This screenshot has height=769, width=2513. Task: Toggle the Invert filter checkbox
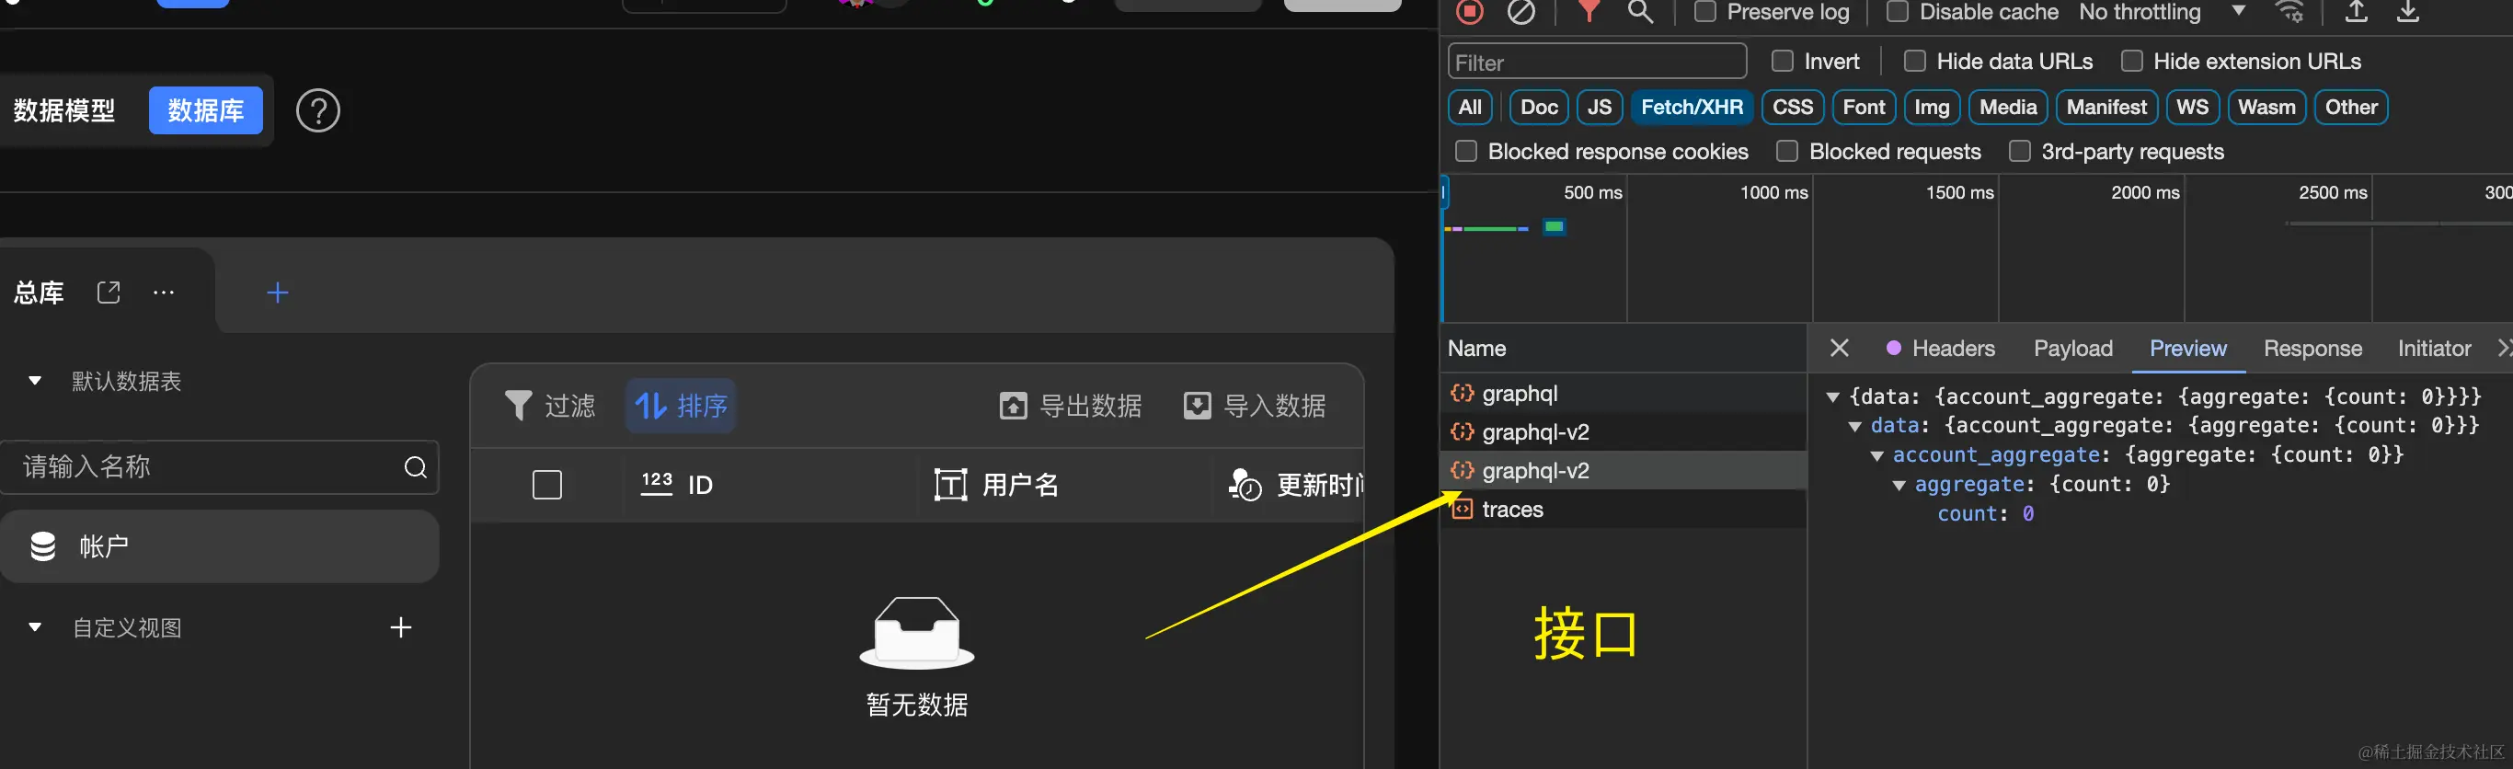[x=1783, y=62]
